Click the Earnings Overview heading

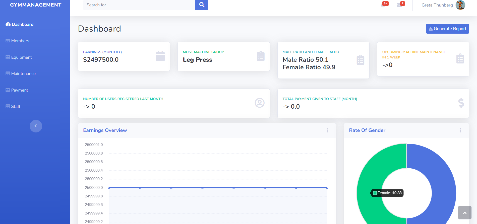click(x=105, y=130)
